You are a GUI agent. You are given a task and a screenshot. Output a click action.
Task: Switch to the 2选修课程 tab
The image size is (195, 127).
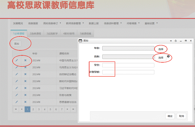(x=36, y=34)
